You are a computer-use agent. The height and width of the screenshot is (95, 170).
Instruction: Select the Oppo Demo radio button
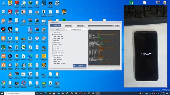click(52, 48)
